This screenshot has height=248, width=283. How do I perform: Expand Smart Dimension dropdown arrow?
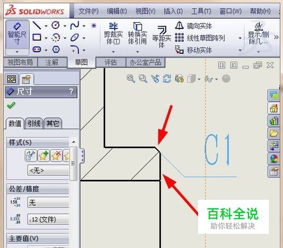click(x=17, y=52)
